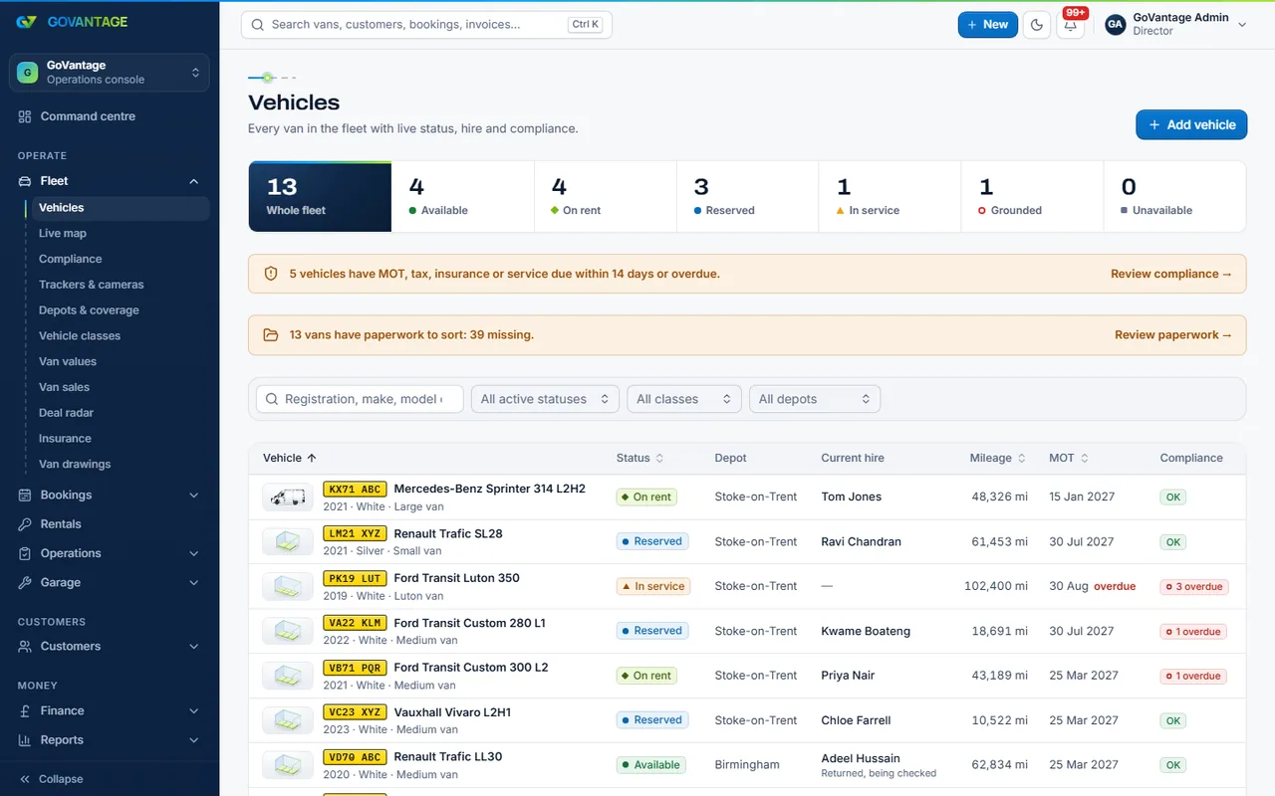Collapse the sidebar with Collapse button

point(51,779)
